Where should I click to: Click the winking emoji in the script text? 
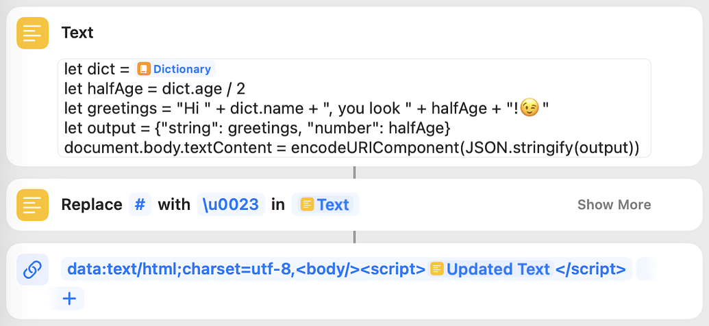tap(530, 109)
